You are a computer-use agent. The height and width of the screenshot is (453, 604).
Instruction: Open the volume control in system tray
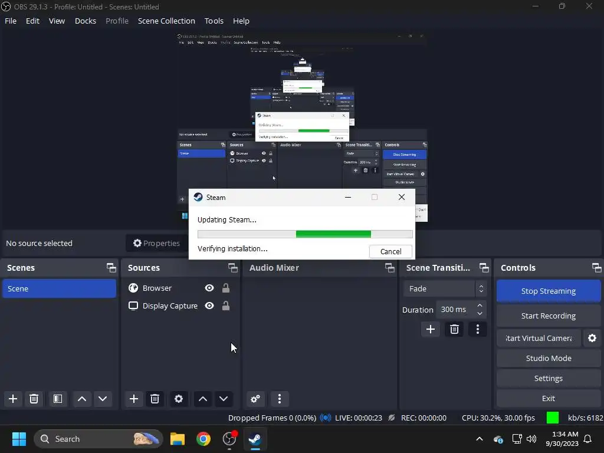click(x=531, y=439)
